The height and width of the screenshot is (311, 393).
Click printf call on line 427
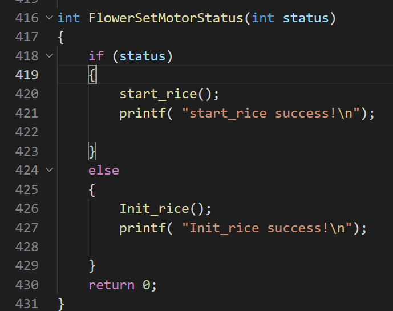(x=143, y=228)
